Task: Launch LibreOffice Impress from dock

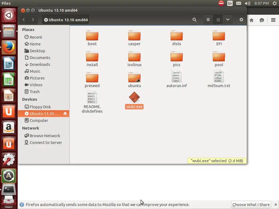Action: coord(8,96)
